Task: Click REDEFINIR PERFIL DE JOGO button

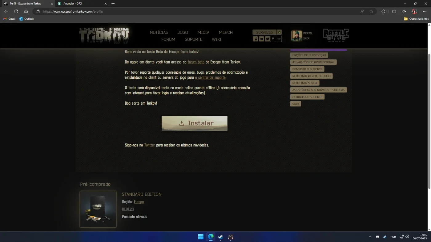Action: coord(312,76)
